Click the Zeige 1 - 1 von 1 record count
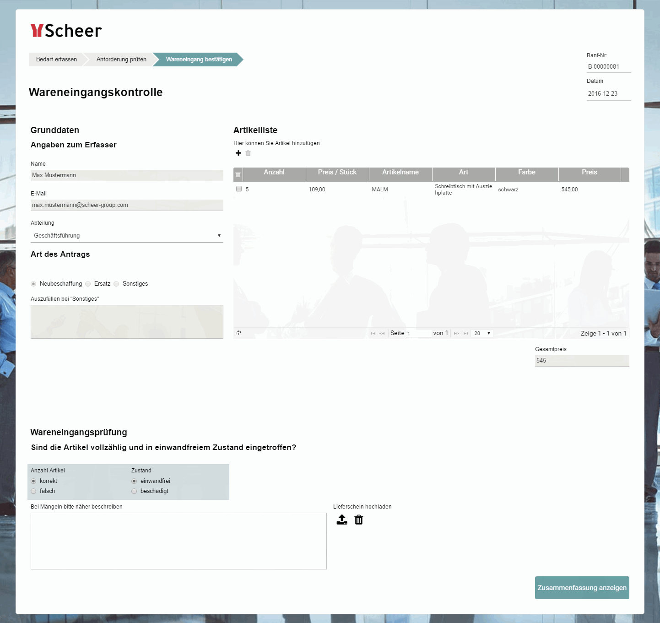Image resolution: width=660 pixels, height=623 pixels. (x=604, y=333)
